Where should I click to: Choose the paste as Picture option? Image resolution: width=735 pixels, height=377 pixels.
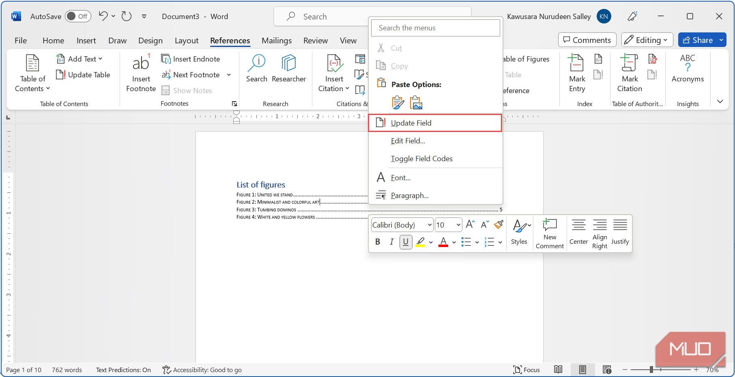pyautogui.click(x=416, y=103)
